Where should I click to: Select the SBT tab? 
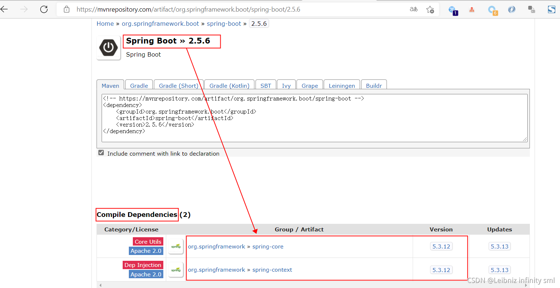[266, 86]
